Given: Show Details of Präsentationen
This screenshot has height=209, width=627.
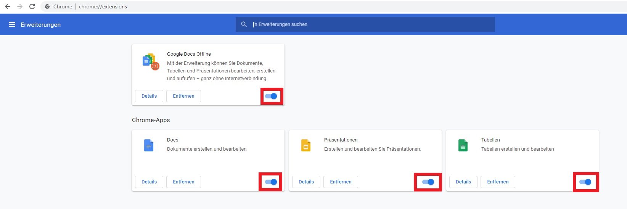Looking at the screenshot, I should tap(306, 182).
